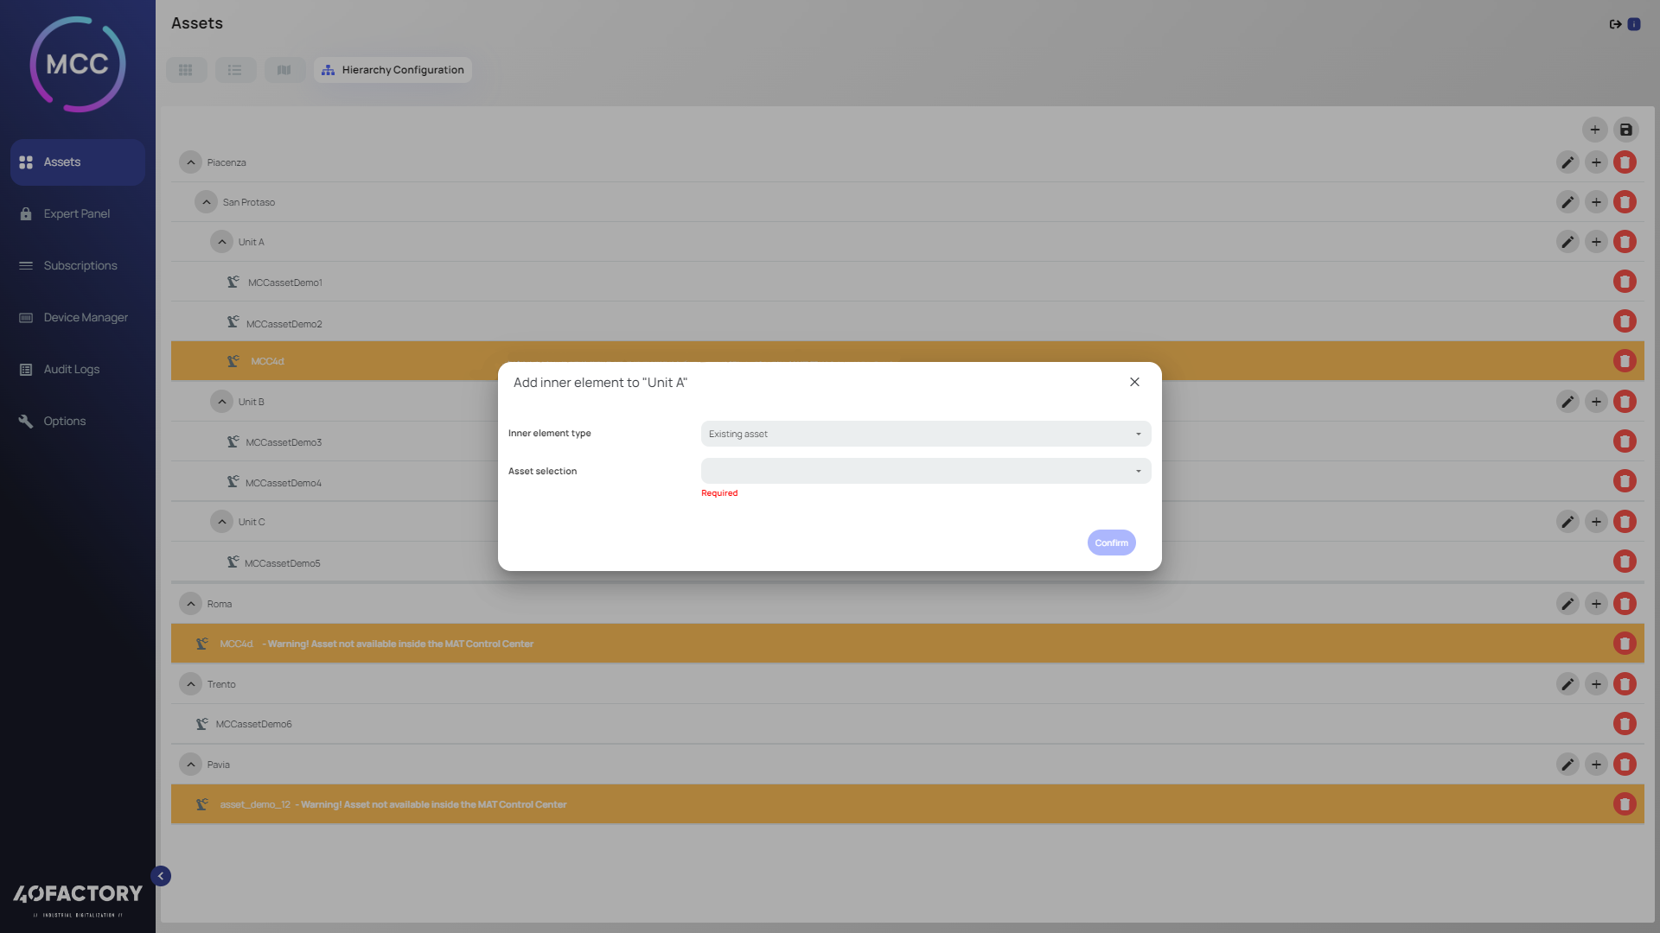Collapse the San Protaso node
1660x933 pixels.
(x=206, y=202)
